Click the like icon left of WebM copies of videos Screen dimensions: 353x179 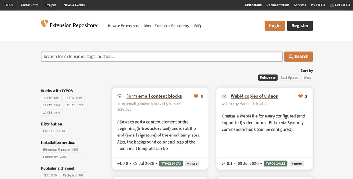[x=224, y=96]
